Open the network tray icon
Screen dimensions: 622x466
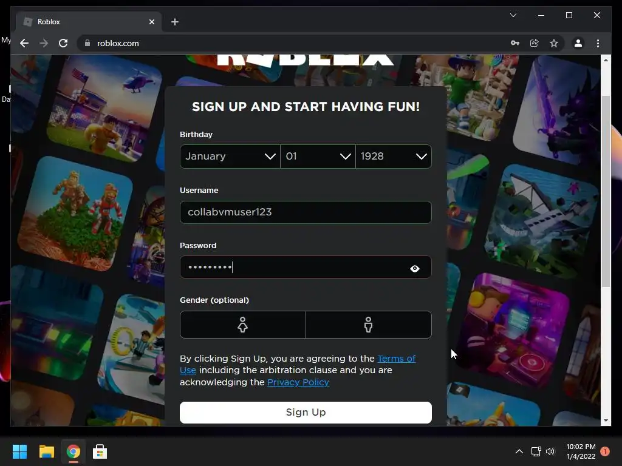tap(536, 451)
